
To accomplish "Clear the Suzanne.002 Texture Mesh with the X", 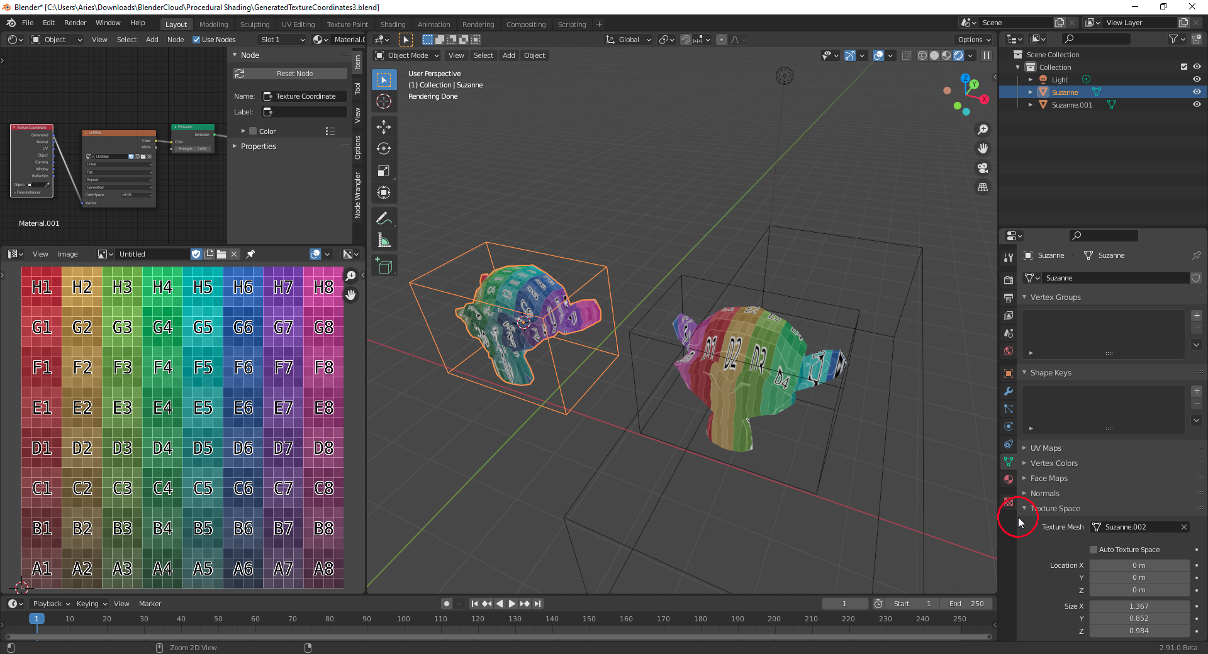I will point(1183,527).
